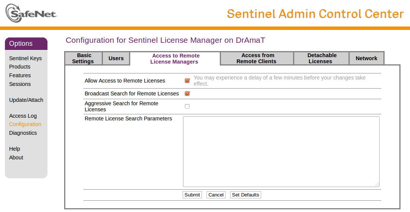
Task: Click the Options sidebar header
Action: pyautogui.click(x=26, y=44)
